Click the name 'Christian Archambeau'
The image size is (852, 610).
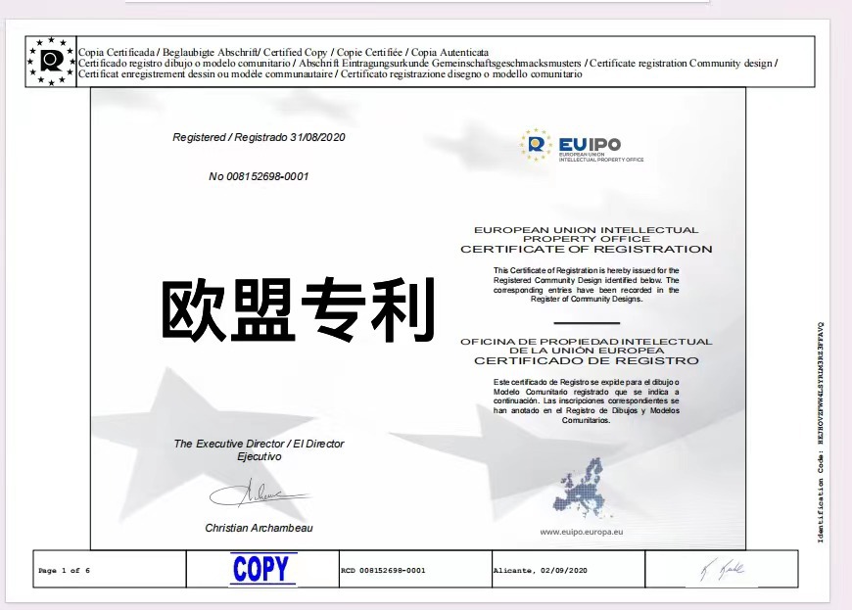pyautogui.click(x=259, y=528)
